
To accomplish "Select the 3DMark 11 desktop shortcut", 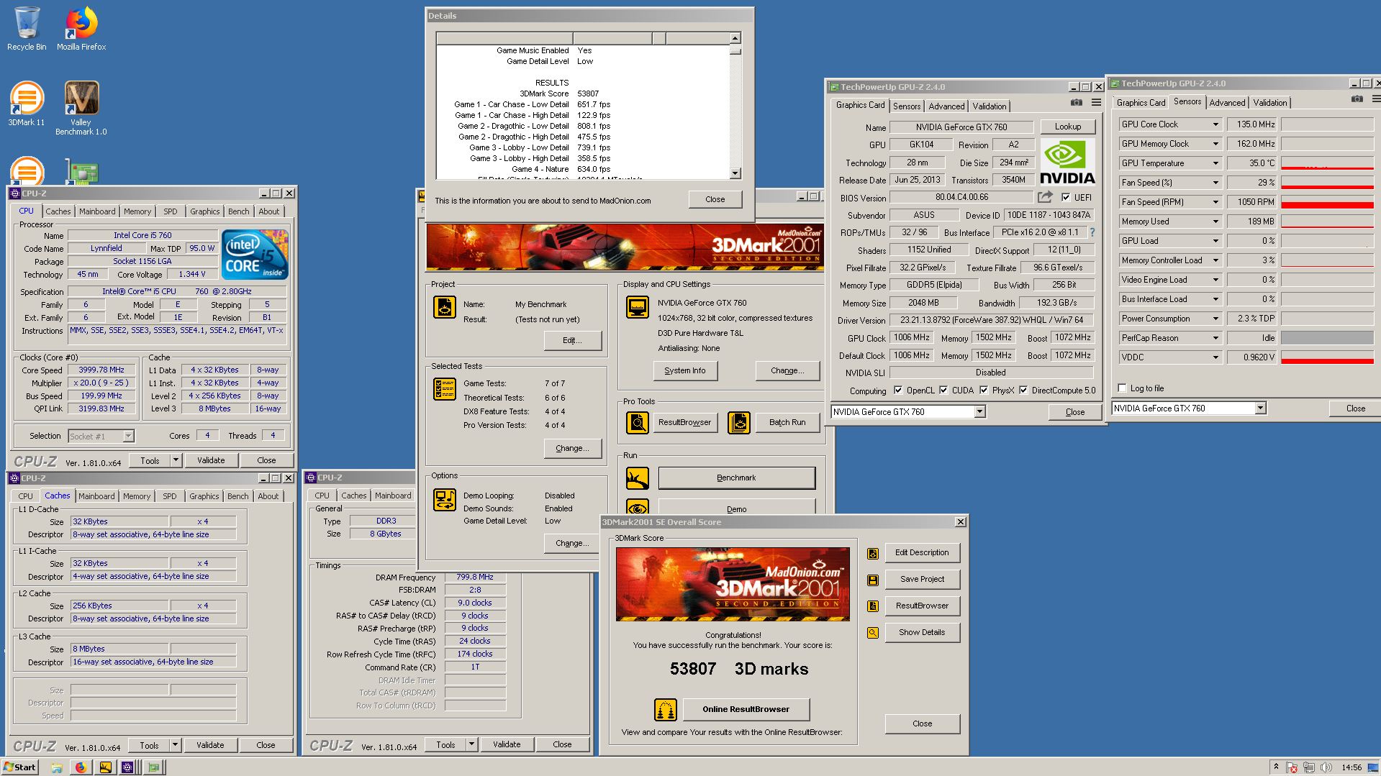I will coord(27,104).
